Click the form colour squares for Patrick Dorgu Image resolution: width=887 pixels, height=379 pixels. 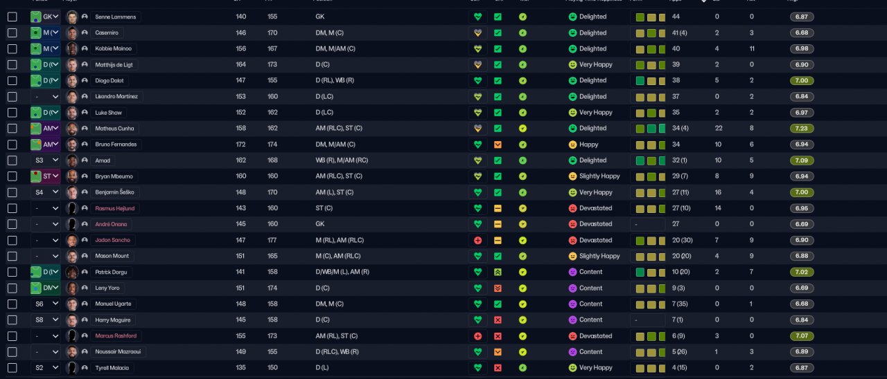click(650, 272)
